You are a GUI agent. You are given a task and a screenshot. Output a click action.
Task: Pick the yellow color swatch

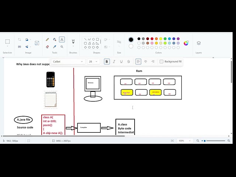tap(161, 39)
